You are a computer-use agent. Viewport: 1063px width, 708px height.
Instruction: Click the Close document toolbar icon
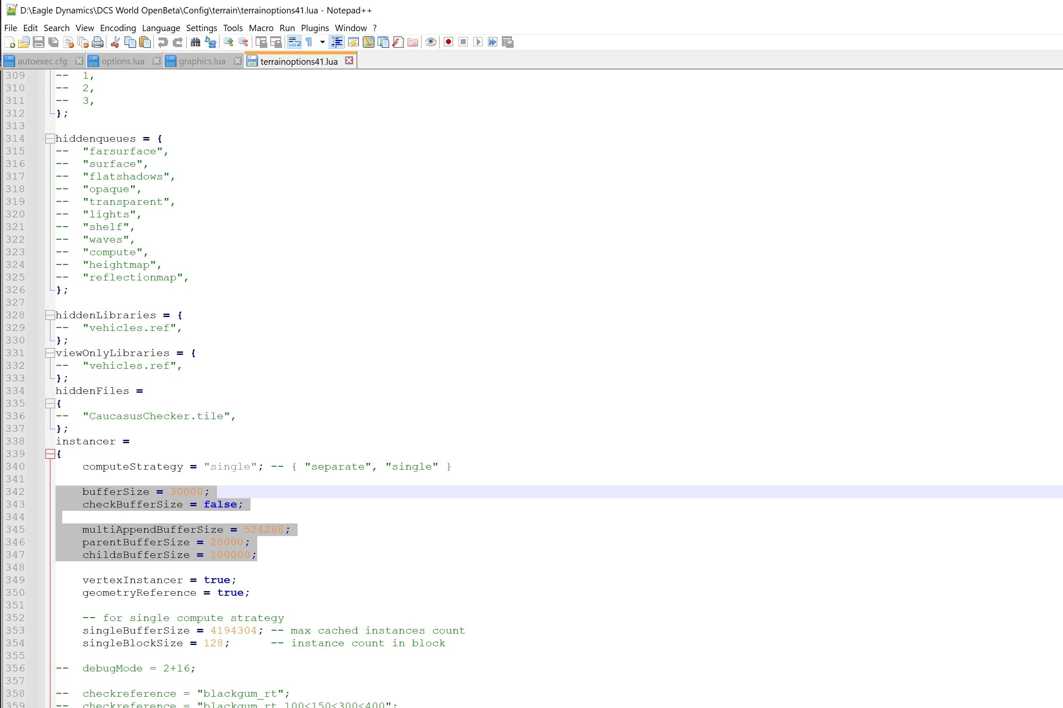point(68,42)
